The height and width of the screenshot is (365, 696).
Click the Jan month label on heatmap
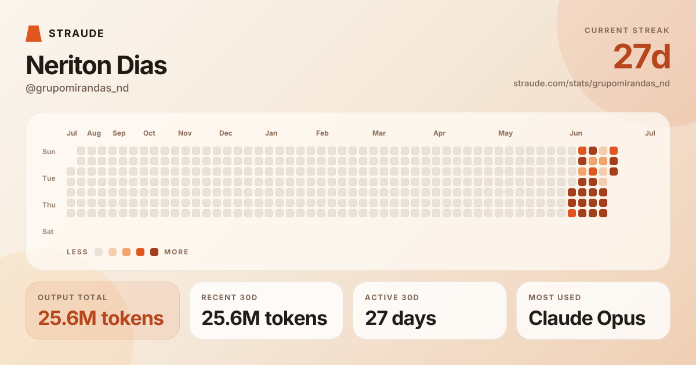[x=271, y=133]
